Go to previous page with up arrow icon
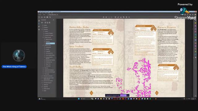Viewport: 198px width, 111px height. pyautogui.click(x=103, y=17)
